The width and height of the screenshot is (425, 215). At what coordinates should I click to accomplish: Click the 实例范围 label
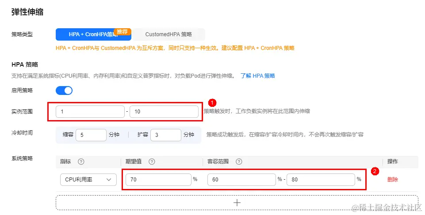[x=22, y=111]
